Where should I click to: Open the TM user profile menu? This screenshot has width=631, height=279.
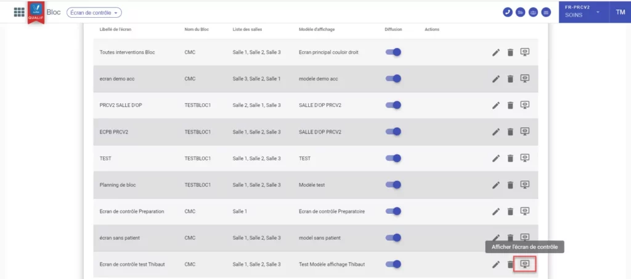tap(620, 12)
